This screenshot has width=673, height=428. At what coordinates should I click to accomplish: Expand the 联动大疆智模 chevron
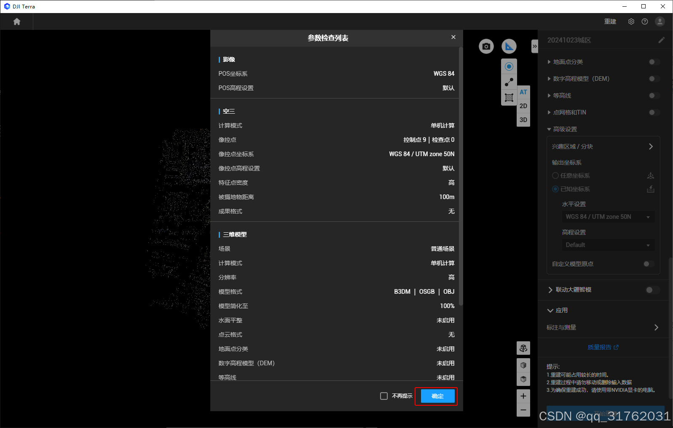tap(550, 290)
